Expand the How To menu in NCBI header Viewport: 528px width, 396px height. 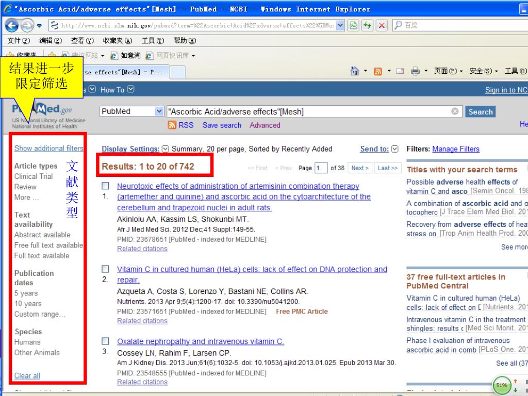point(117,90)
